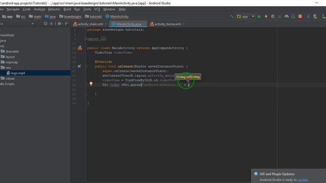The image size is (326, 183).
Task: Click Hide project panel icon
Action: (67, 24)
